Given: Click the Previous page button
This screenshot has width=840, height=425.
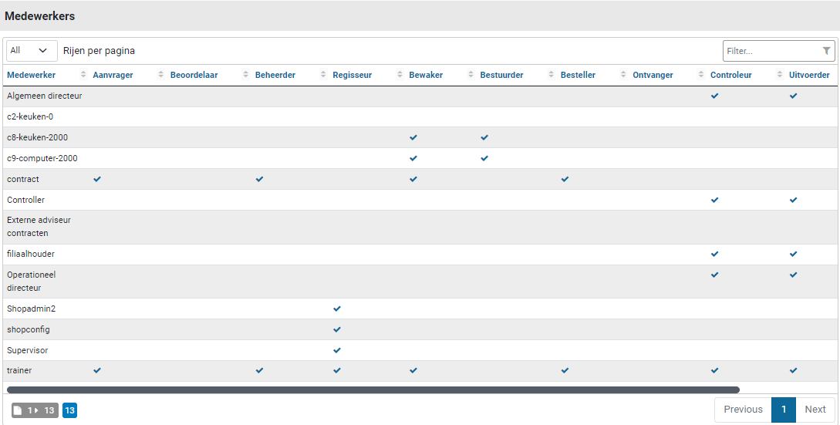Looking at the screenshot, I should click(743, 410).
